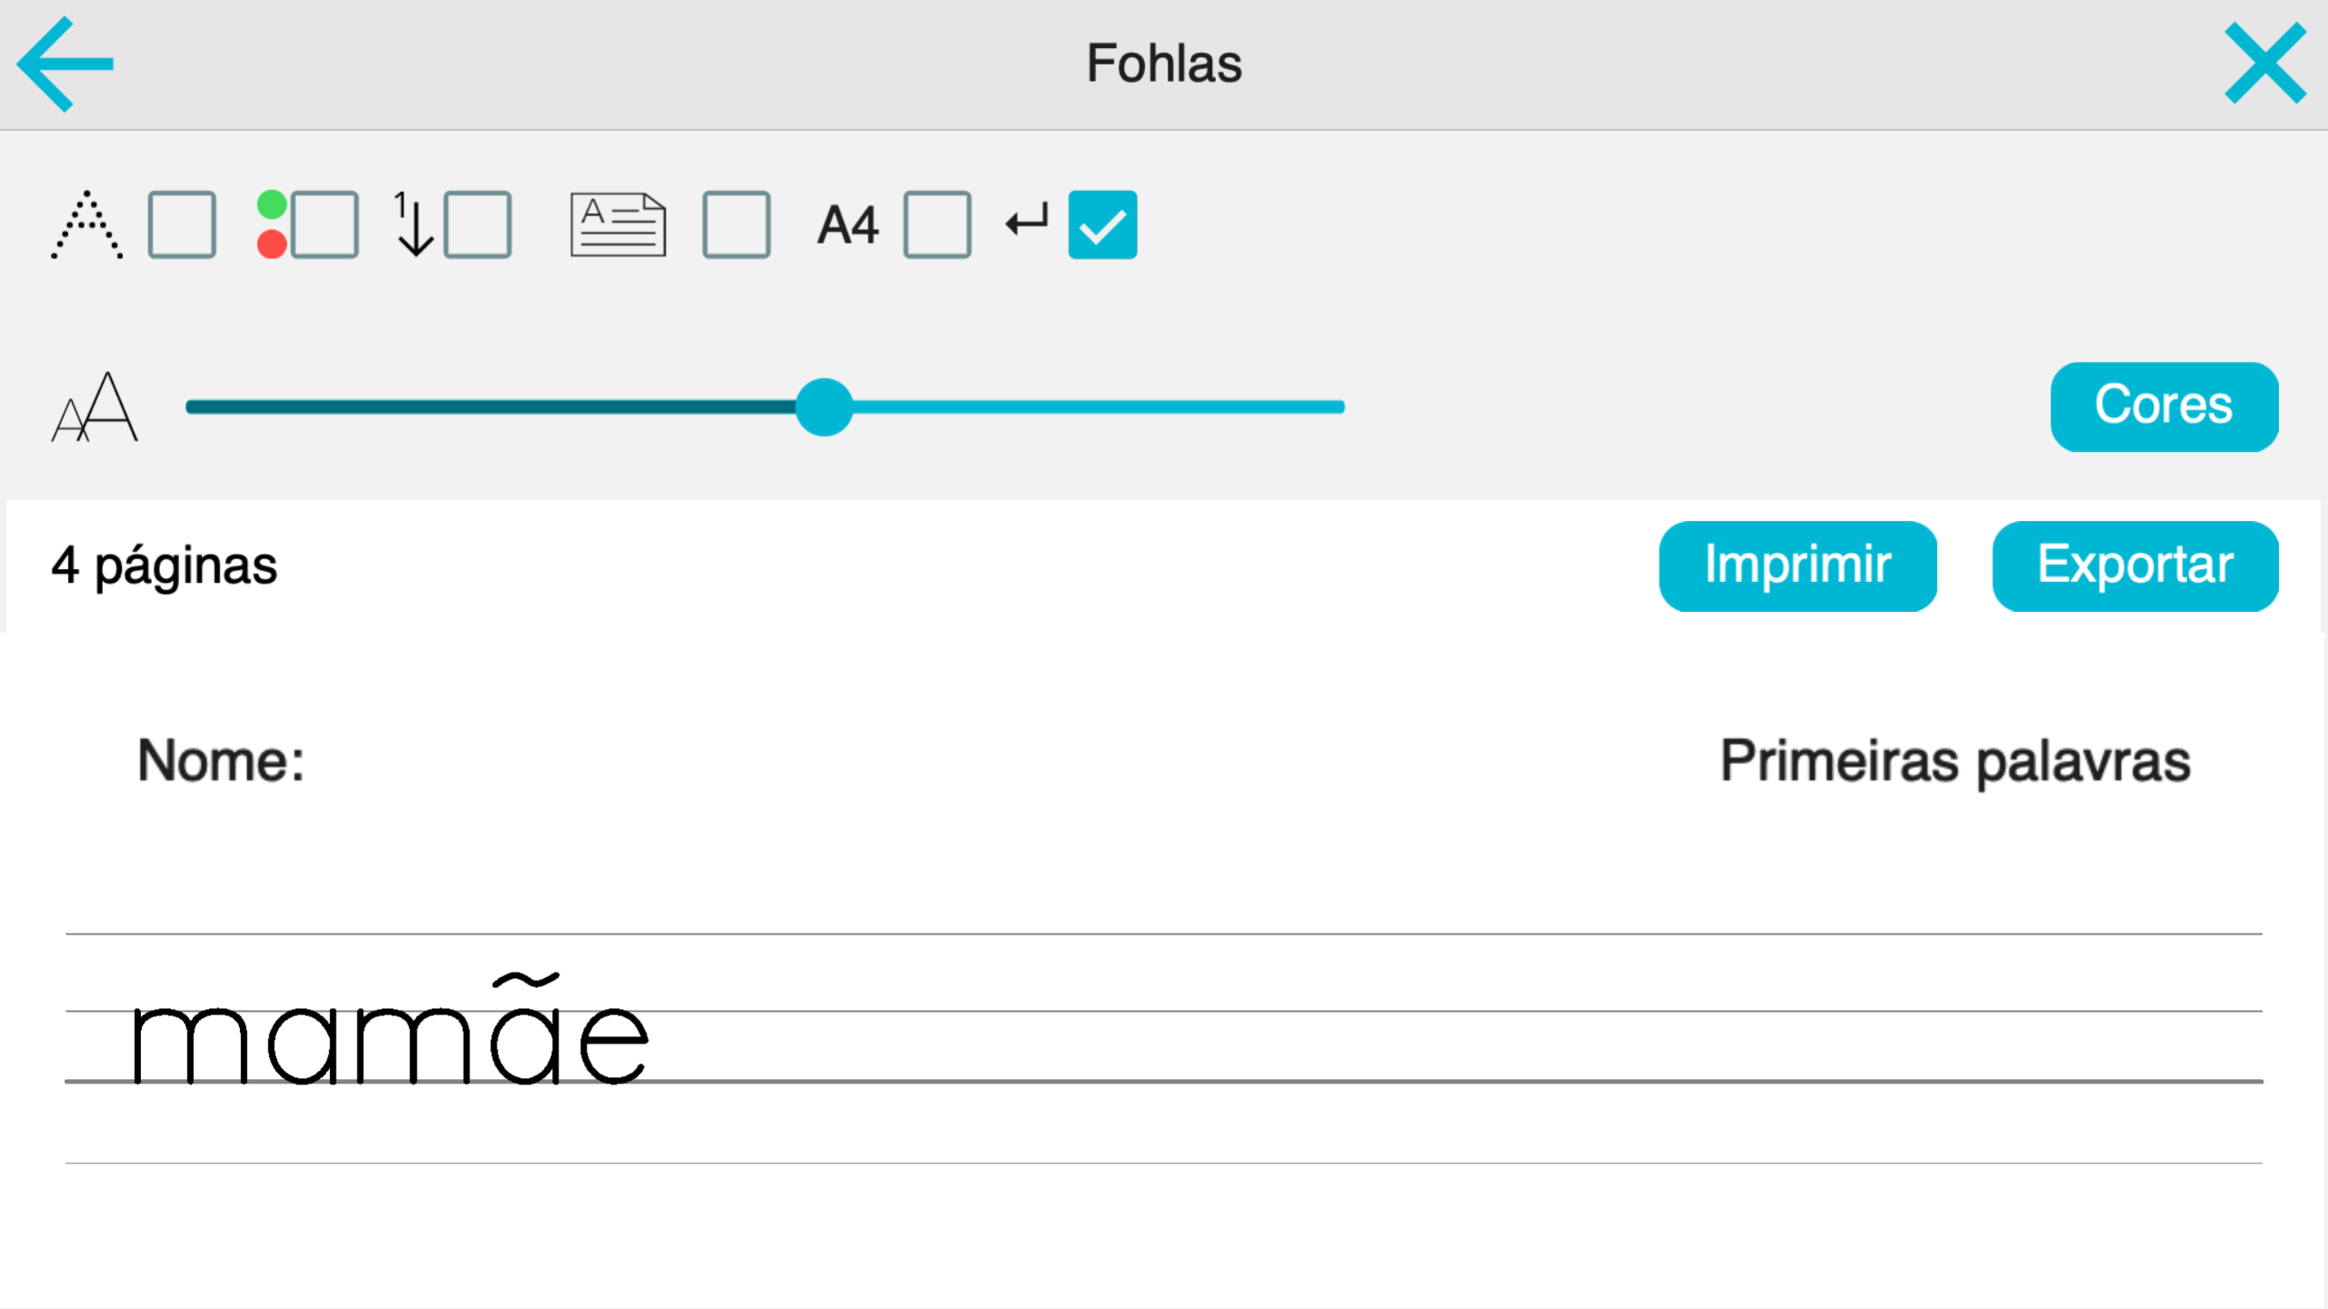Enable the start/end dots checkbox
Viewport: 2328px width, 1309px height.
(x=325, y=225)
